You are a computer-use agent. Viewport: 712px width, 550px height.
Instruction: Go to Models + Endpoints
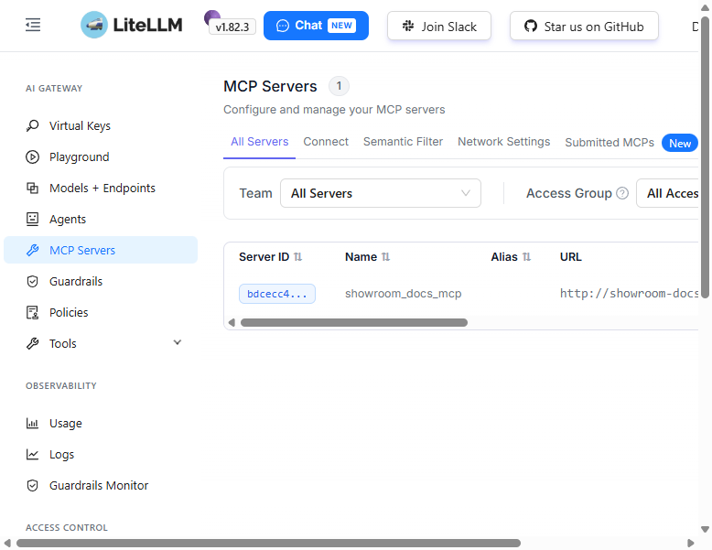(x=101, y=188)
